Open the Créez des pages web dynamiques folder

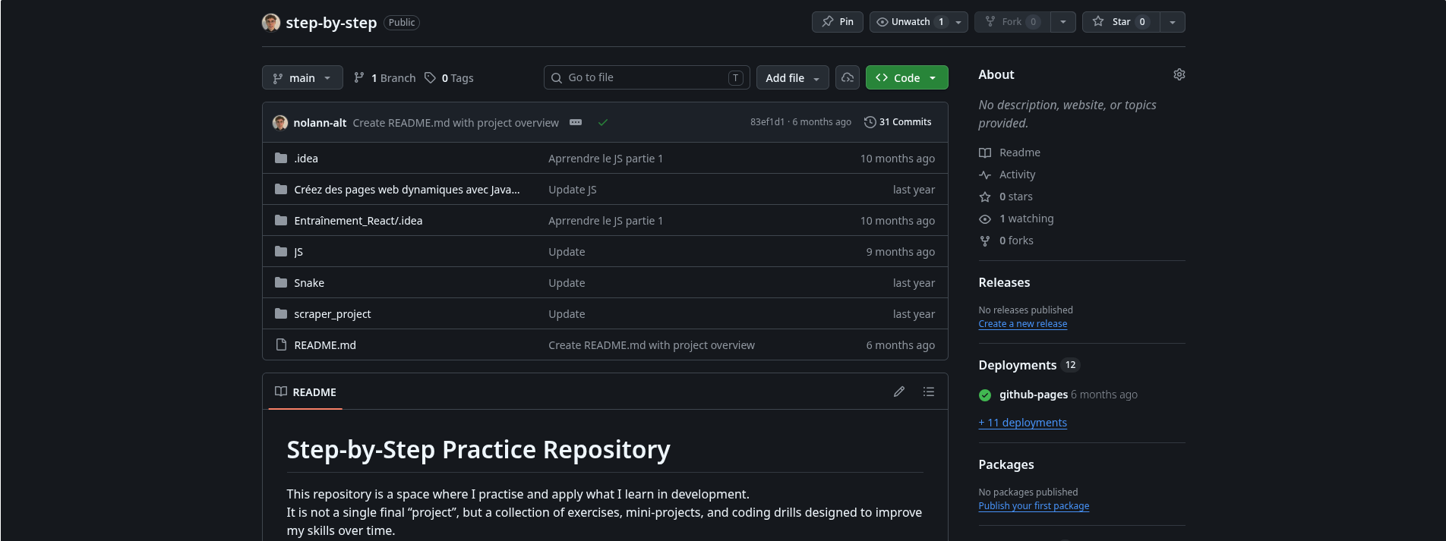[x=407, y=189]
